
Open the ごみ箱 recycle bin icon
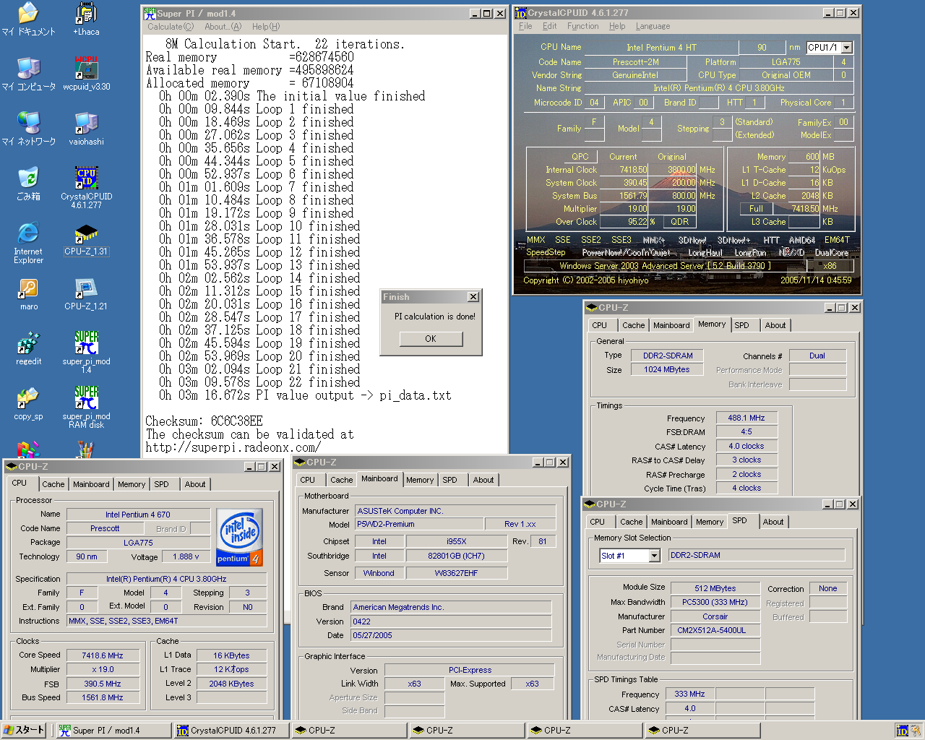point(28,184)
